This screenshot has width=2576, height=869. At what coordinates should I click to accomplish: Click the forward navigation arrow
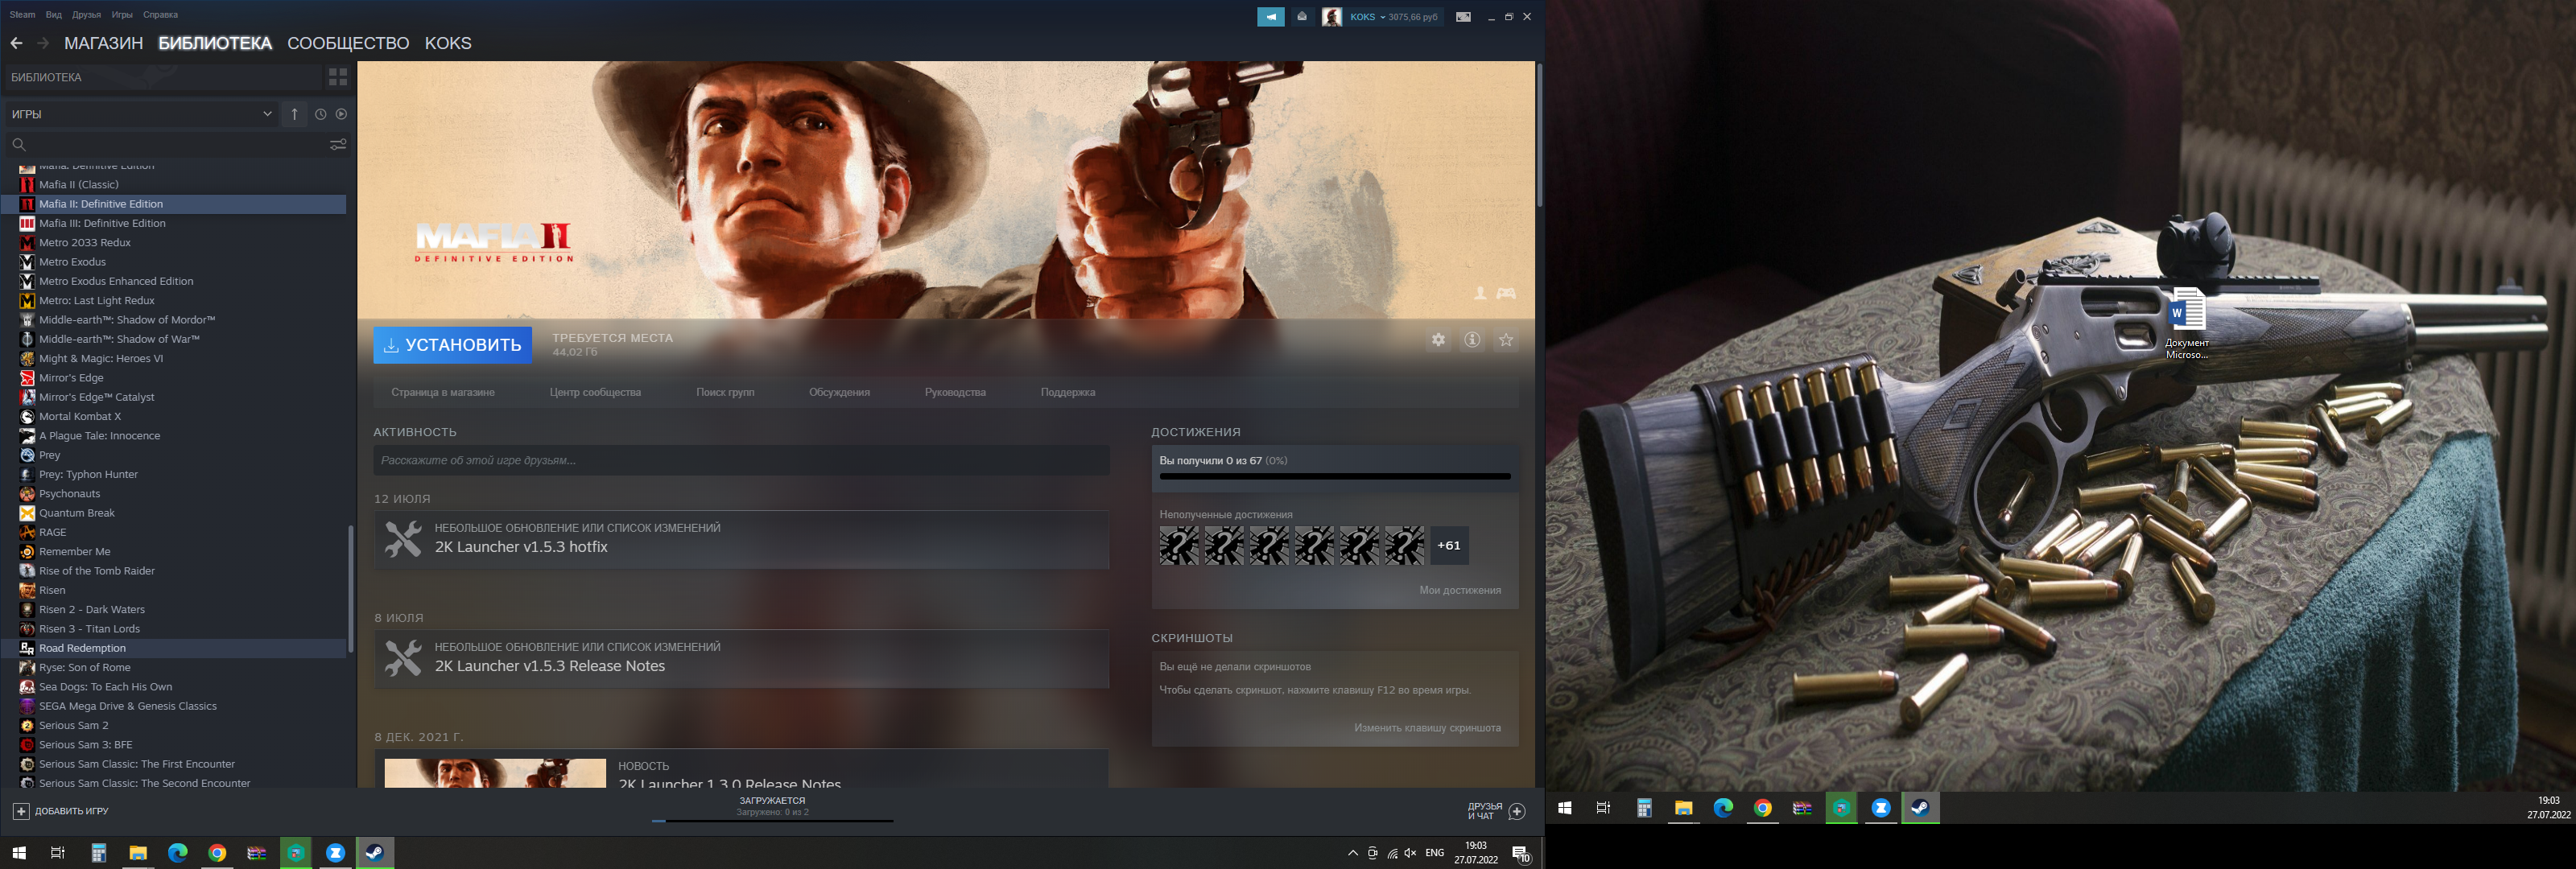tap(43, 43)
